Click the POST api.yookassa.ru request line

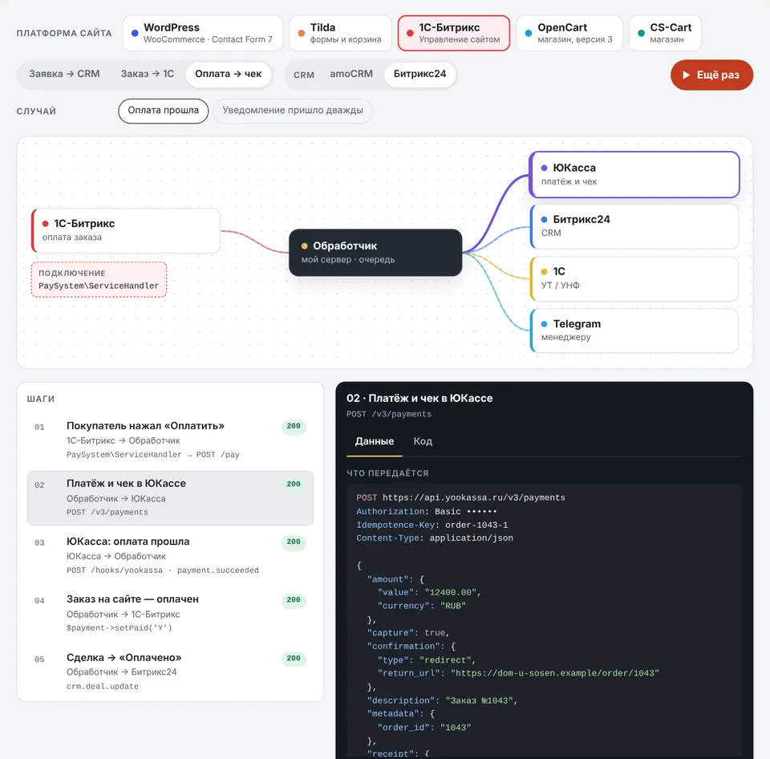(460, 497)
